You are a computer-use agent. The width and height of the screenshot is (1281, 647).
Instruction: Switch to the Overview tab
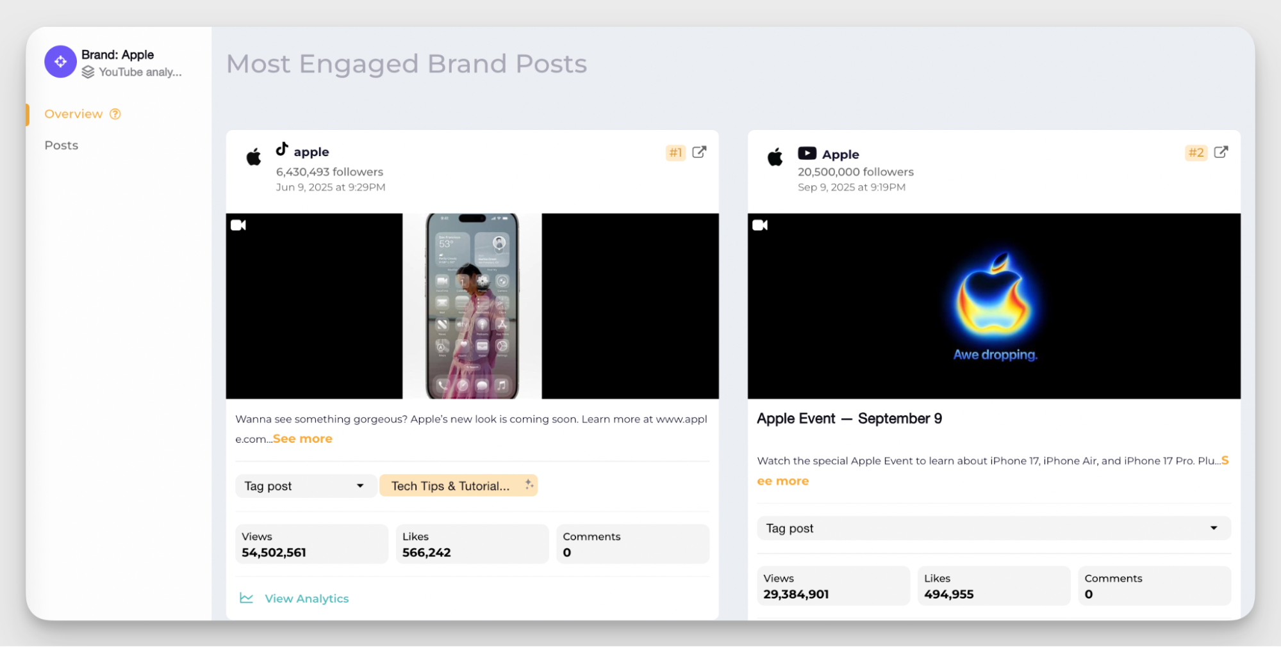pos(73,114)
